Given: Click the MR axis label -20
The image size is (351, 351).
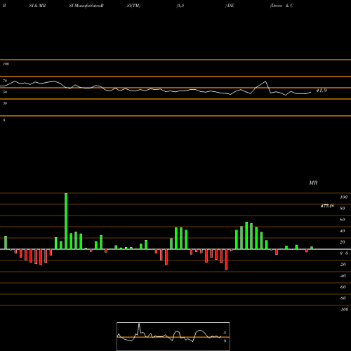Looking at the screenshot, I should tap(343, 265).
